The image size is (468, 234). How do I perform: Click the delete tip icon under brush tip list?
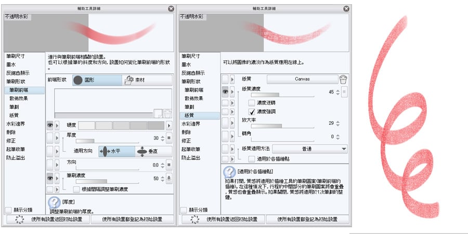point(167,113)
